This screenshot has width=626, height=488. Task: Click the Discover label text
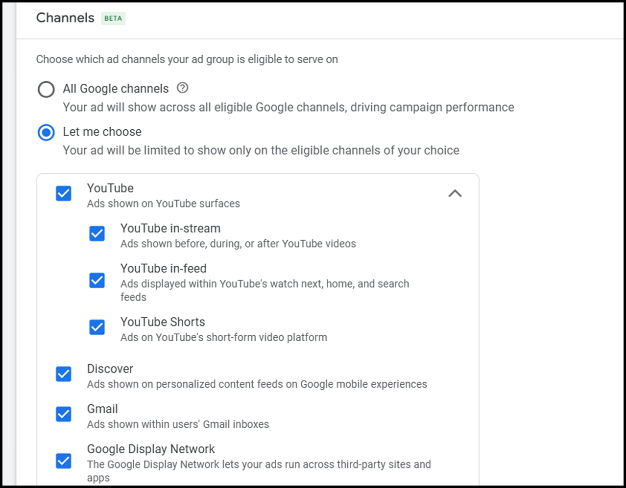(110, 369)
